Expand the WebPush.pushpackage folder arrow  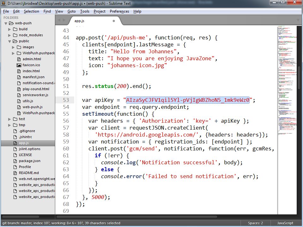click(x=13, y=53)
